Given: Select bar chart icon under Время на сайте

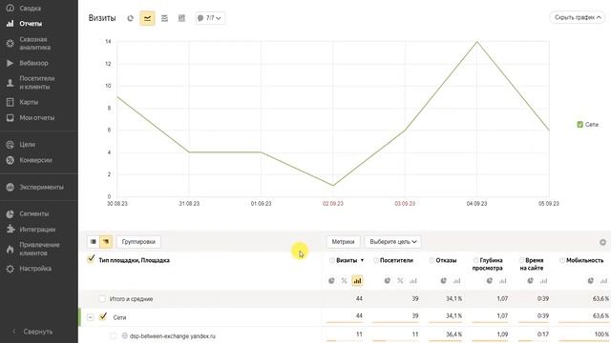Looking at the screenshot, I should point(543,281).
